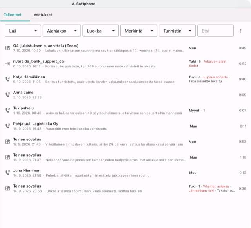This screenshot has height=228, width=251.
Task: Open the Luokka filter dropdown
Action: point(101,31)
